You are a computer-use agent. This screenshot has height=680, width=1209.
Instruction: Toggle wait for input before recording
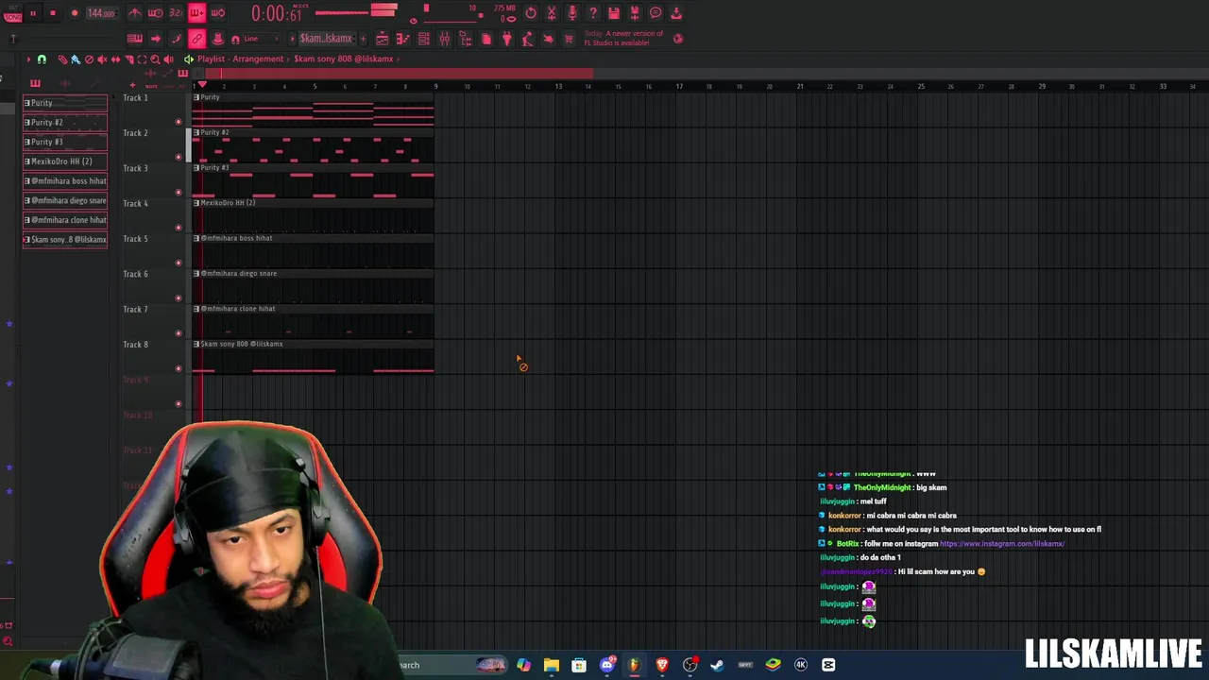[155, 13]
